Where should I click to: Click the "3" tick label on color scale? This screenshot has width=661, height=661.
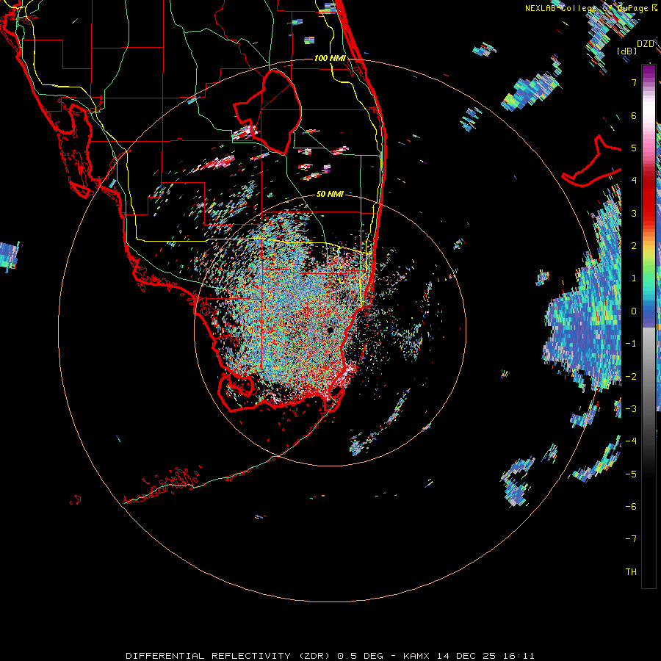(x=634, y=213)
